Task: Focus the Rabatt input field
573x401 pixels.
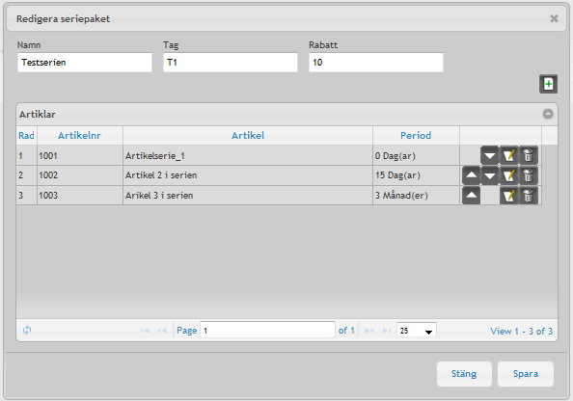Action: (376, 63)
